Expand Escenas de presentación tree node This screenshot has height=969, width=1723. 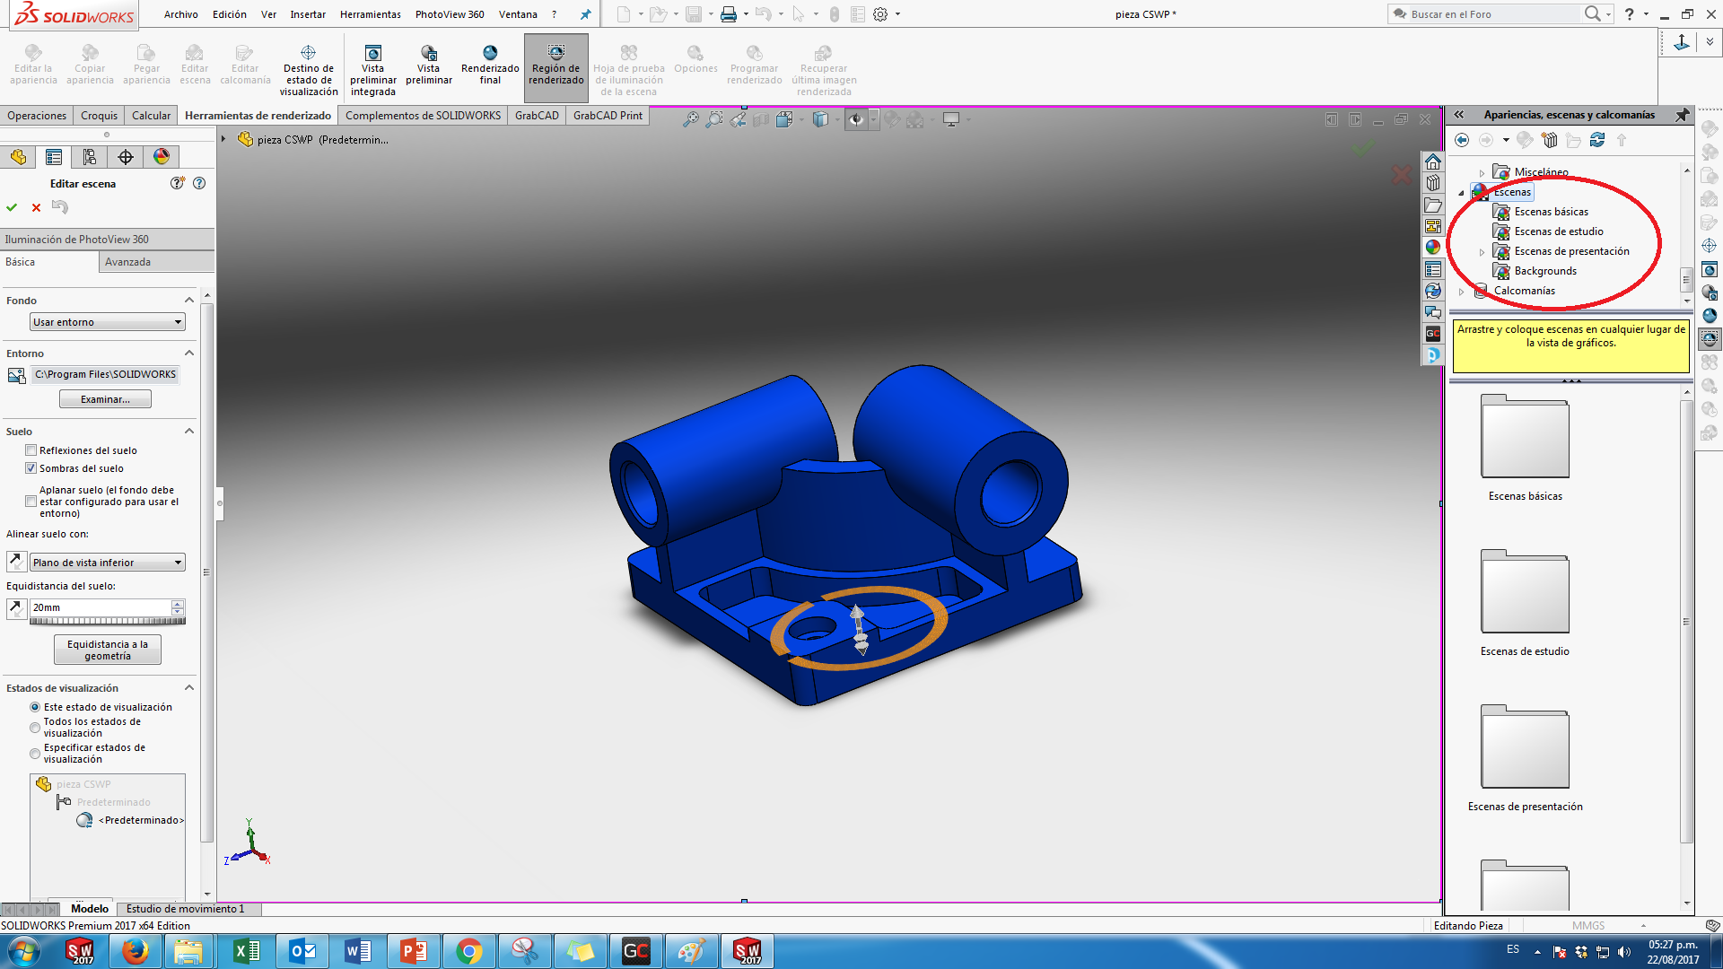click(x=1482, y=252)
